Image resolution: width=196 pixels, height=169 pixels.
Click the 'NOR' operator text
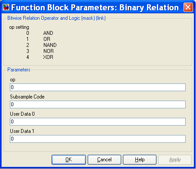49,51
